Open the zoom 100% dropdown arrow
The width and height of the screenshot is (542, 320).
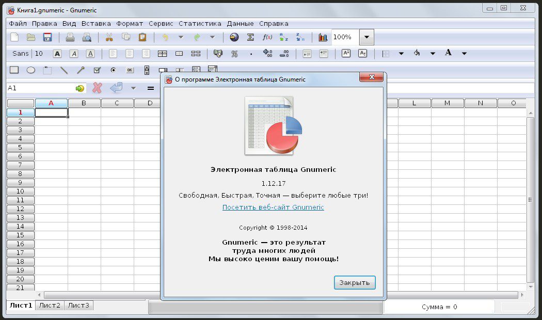click(x=366, y=37)
